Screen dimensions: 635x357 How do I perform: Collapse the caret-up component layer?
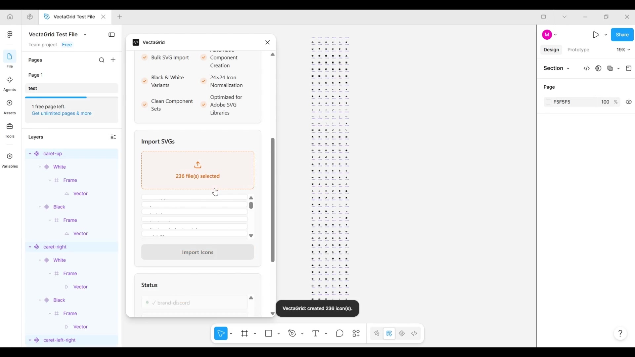point(30,154)
